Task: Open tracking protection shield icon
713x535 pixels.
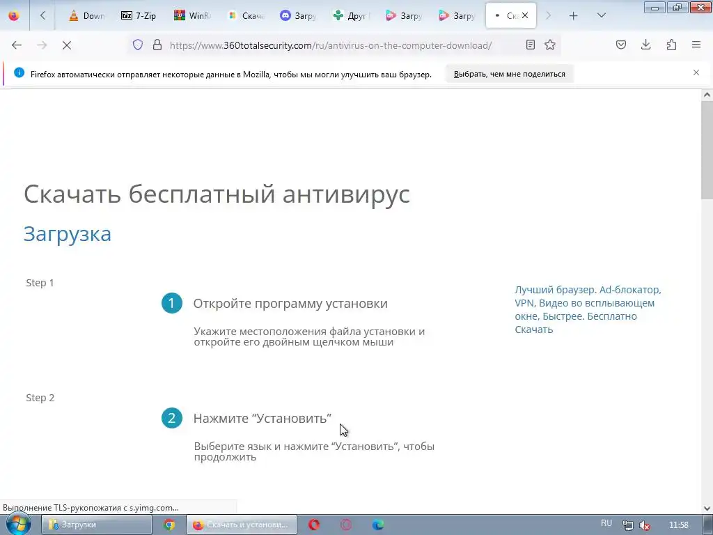Action: click(x=138, y=45)
